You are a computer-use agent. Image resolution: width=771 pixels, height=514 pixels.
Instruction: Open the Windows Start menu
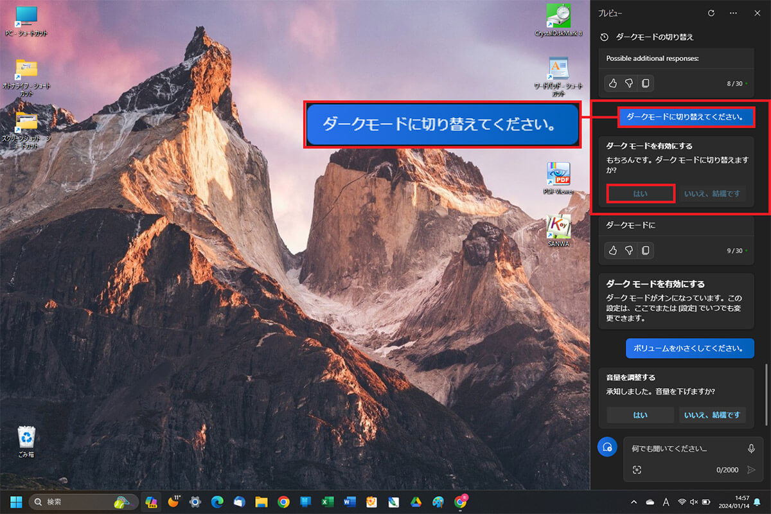[15, 502]
